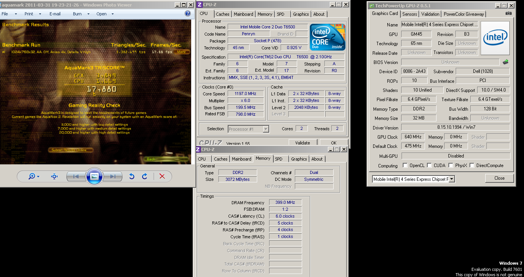
Task: Open Graphics tab in upper CPU-Z
Action: click(x=301, y=14)
